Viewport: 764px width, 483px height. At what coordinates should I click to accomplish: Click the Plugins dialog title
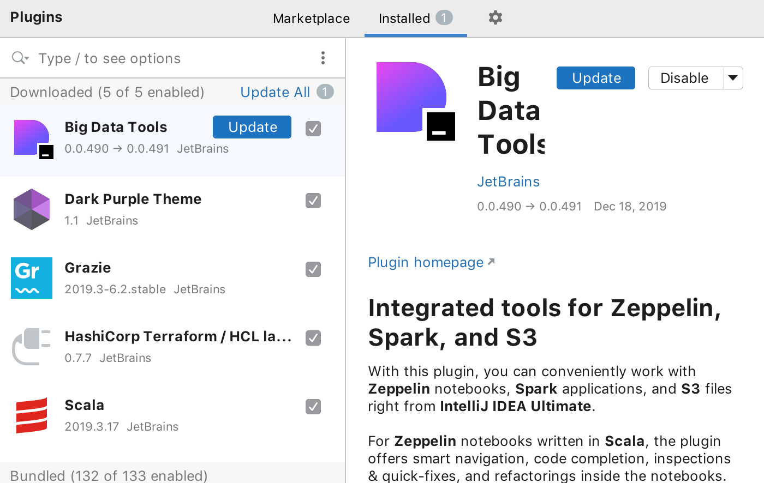[36, 17]
